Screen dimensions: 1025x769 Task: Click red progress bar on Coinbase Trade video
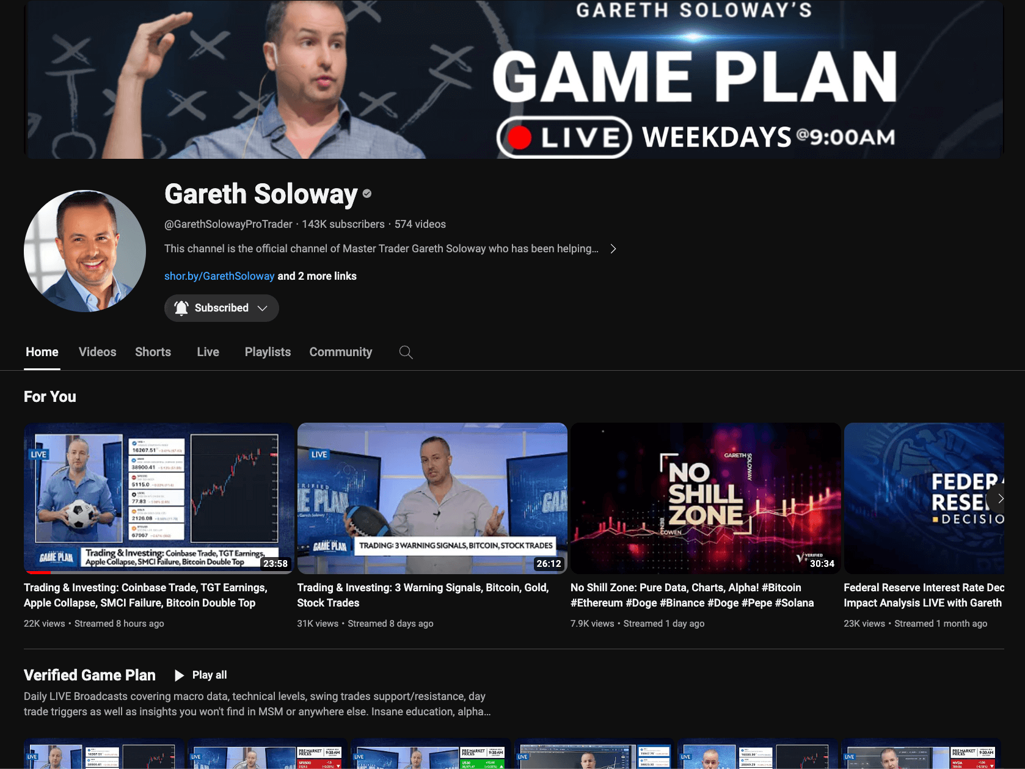tap(37, 572)
